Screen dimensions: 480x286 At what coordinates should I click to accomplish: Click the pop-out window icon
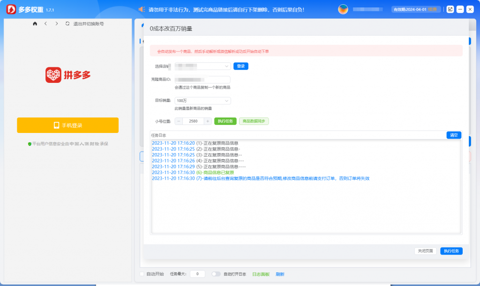pos(450,9)
